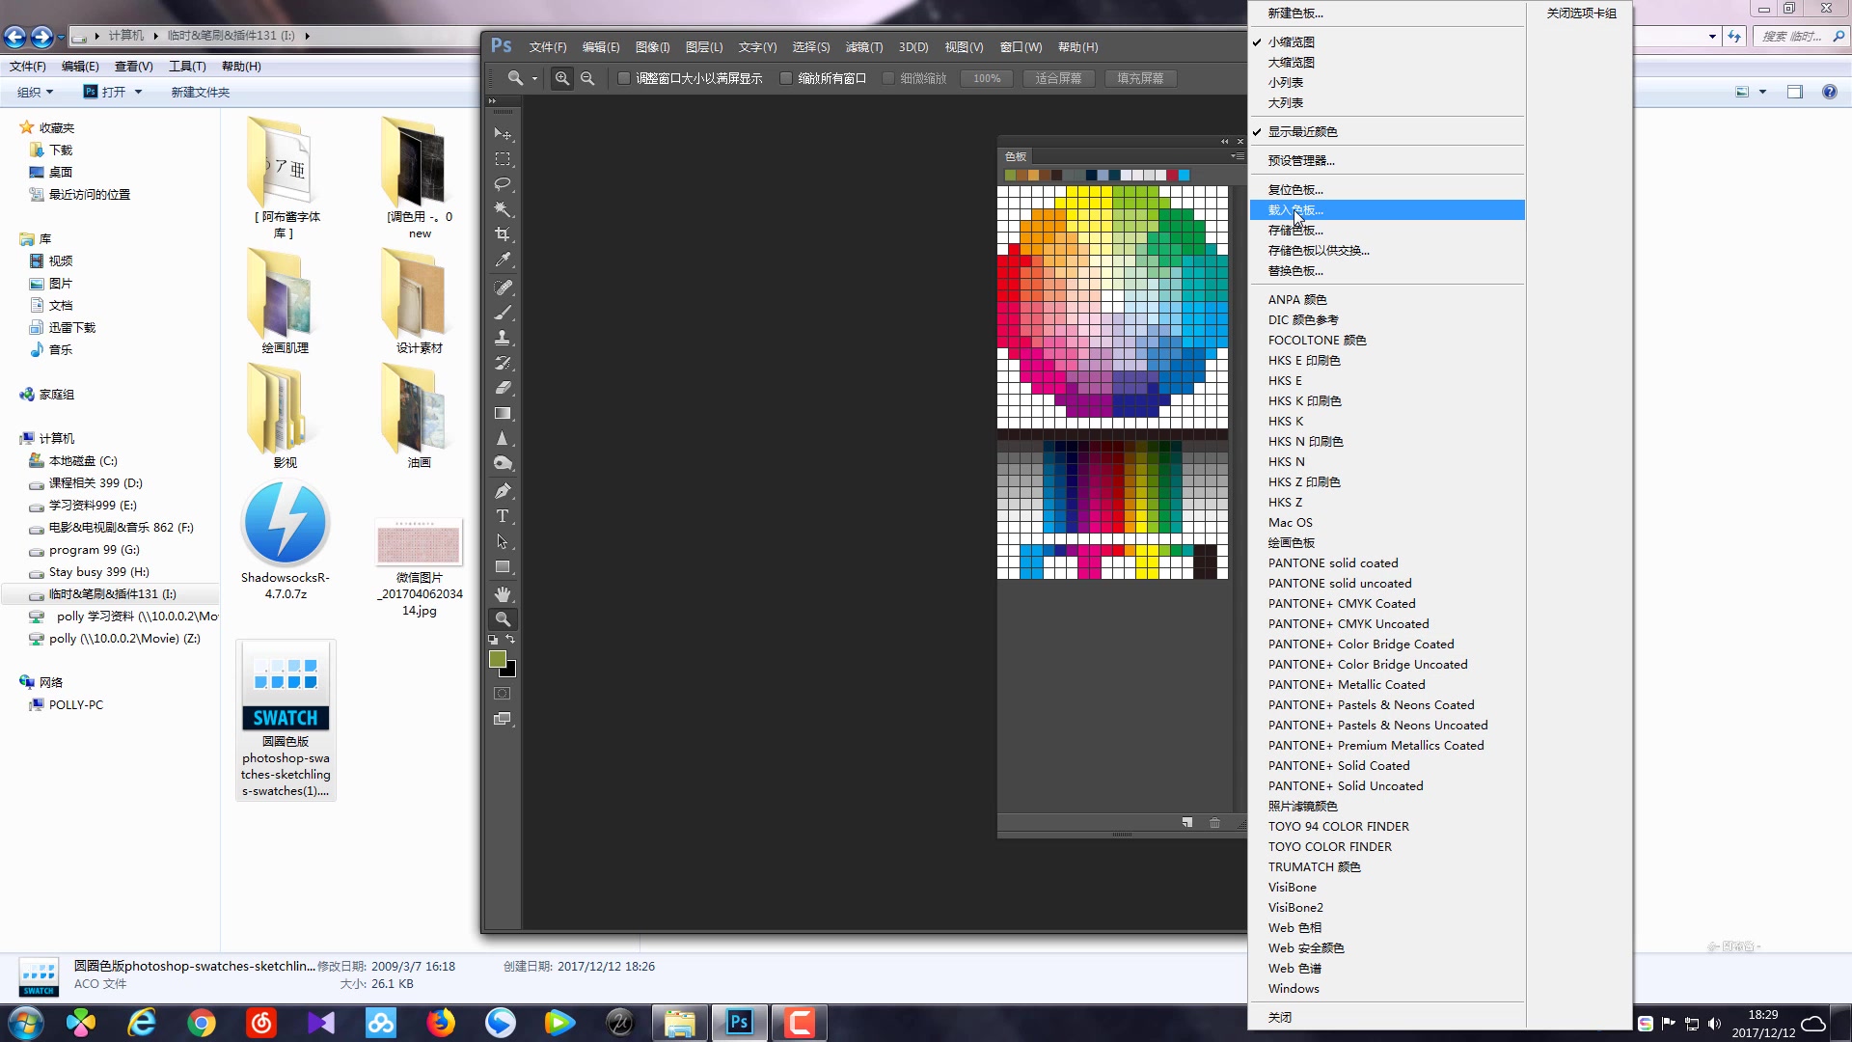The image size is (1852, 1042).
Task: Select the Crop tool
Action: (503, 234)
